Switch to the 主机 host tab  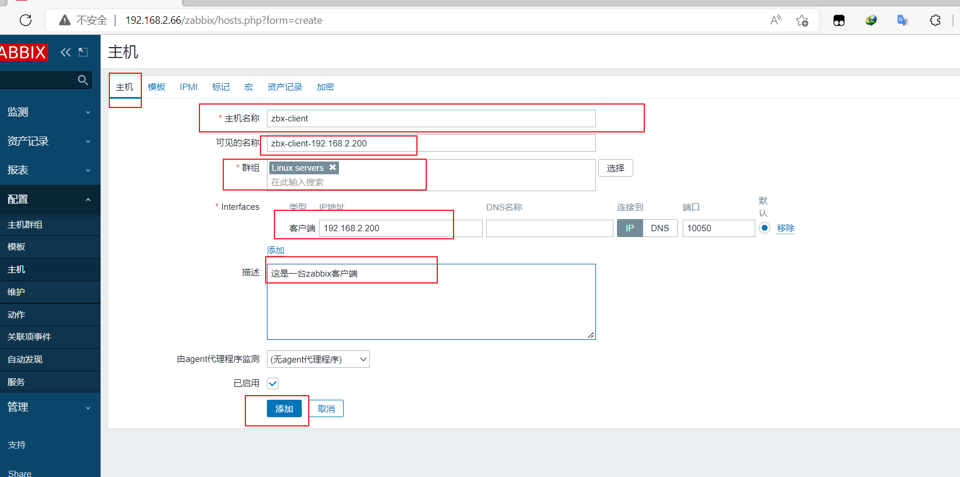coord(124,87)
